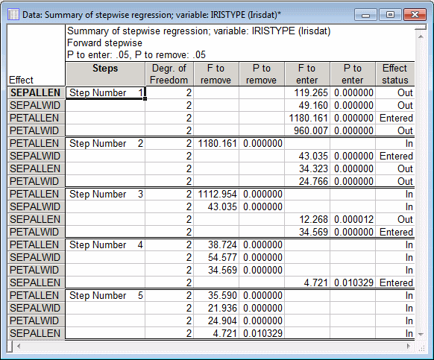Click the Step Number 3 cell
Viewport: 434px width, 360px height.
click(x=105, y=194)
